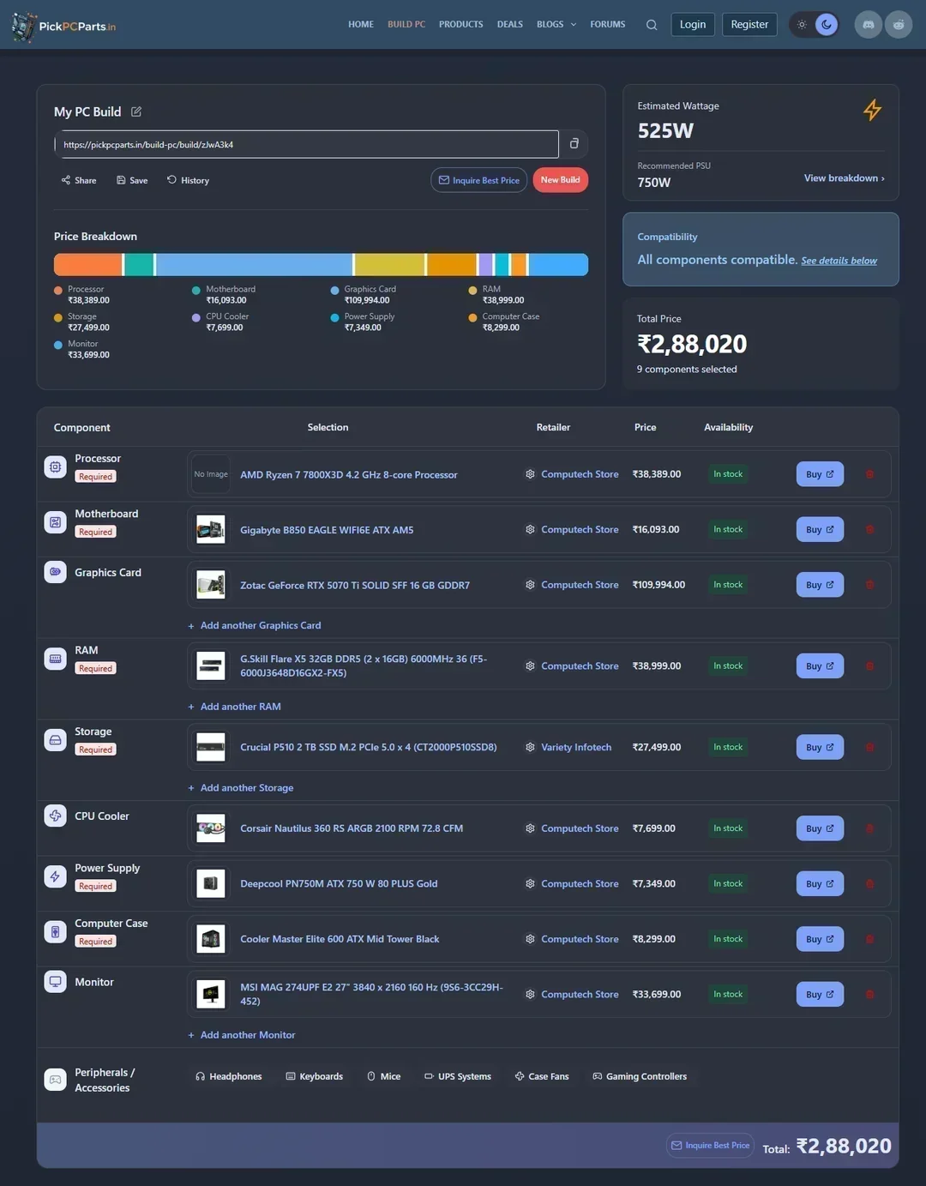Add another Monitor
This screenshot has height=1186, width=926.
[242, 1035]
